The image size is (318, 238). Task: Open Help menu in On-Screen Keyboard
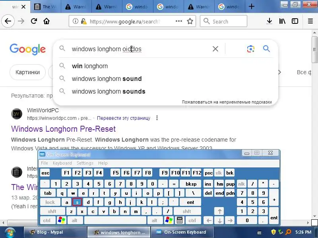coord(103,163)
